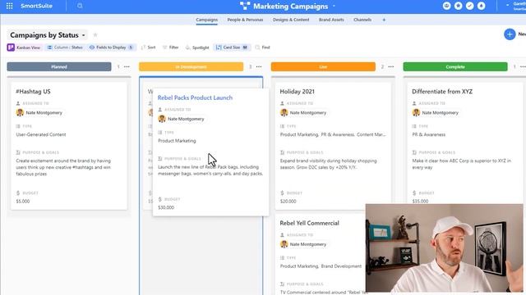Image resolution: width=526 pixels, height=295 pixels.
Task: Click Product Marketing type on Rebel Packs card
Action: tap(177, 141)
